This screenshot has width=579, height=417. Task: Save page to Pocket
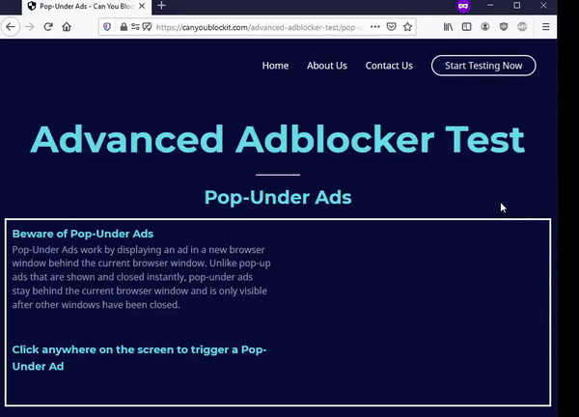tap(390, 27)
